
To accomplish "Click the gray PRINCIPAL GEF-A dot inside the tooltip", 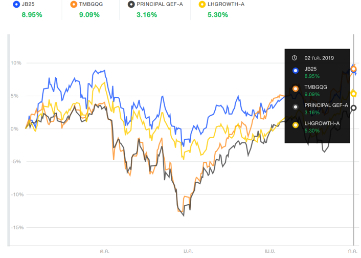I will [x=295, y=106].
